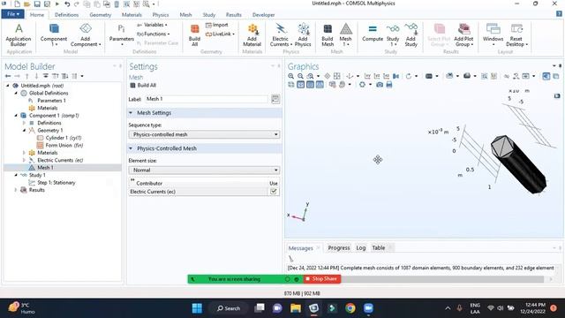This screenshot has width=565, height=318.
Task: Collapse the Mesh Settings section
Action: [x=131, y=113]
